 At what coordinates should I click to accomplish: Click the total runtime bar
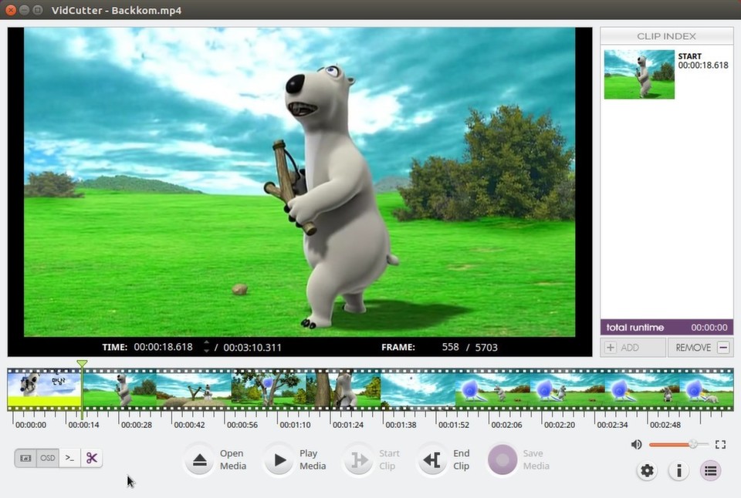pos(667,327)
